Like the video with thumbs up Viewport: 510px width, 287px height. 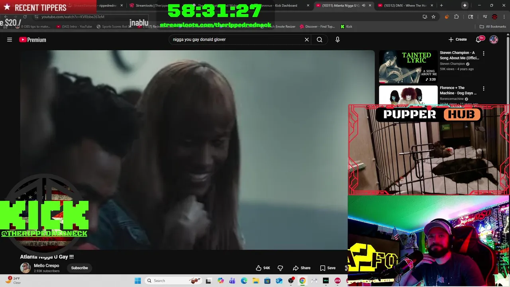tap(263, 268)
